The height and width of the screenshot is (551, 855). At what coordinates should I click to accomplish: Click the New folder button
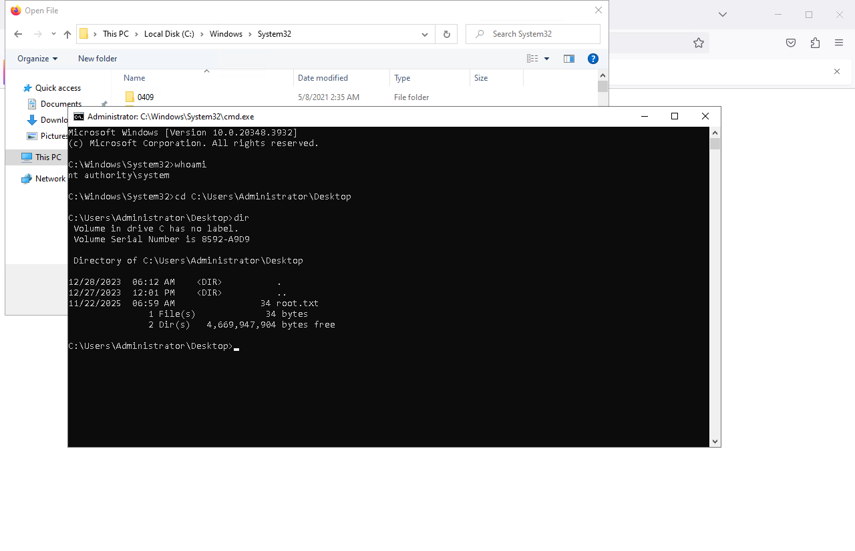pyautogui.click(x=98, y=59)
